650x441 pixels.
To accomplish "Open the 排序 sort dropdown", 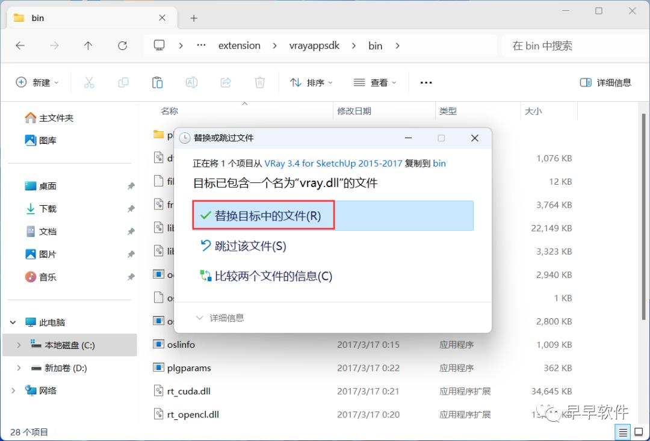I will coord(311,82).
